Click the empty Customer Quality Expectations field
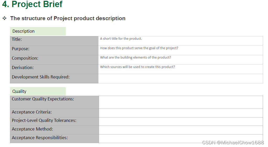This screenshot has width=268, height=147. pyautogui.click(x=181, y=102)
